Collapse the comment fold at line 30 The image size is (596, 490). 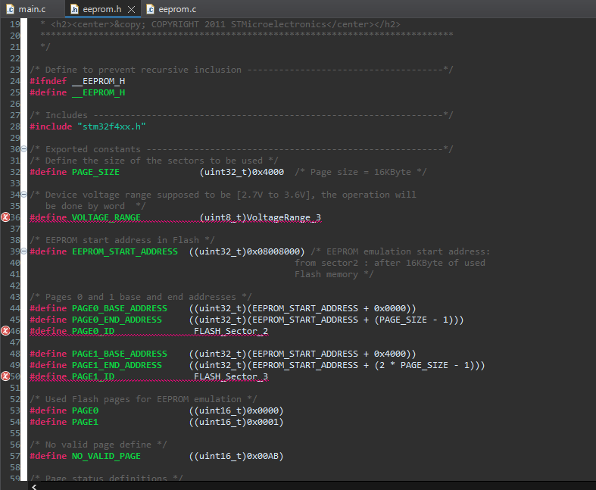24,149
